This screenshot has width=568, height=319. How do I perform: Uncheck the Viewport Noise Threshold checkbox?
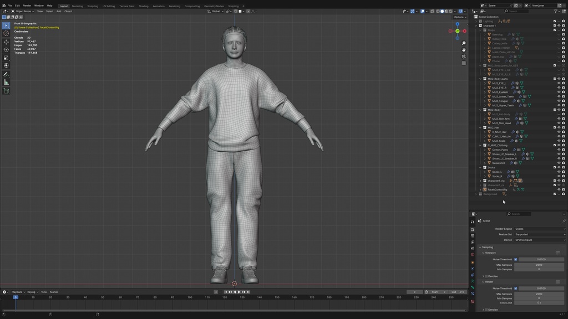pos(515,259)
